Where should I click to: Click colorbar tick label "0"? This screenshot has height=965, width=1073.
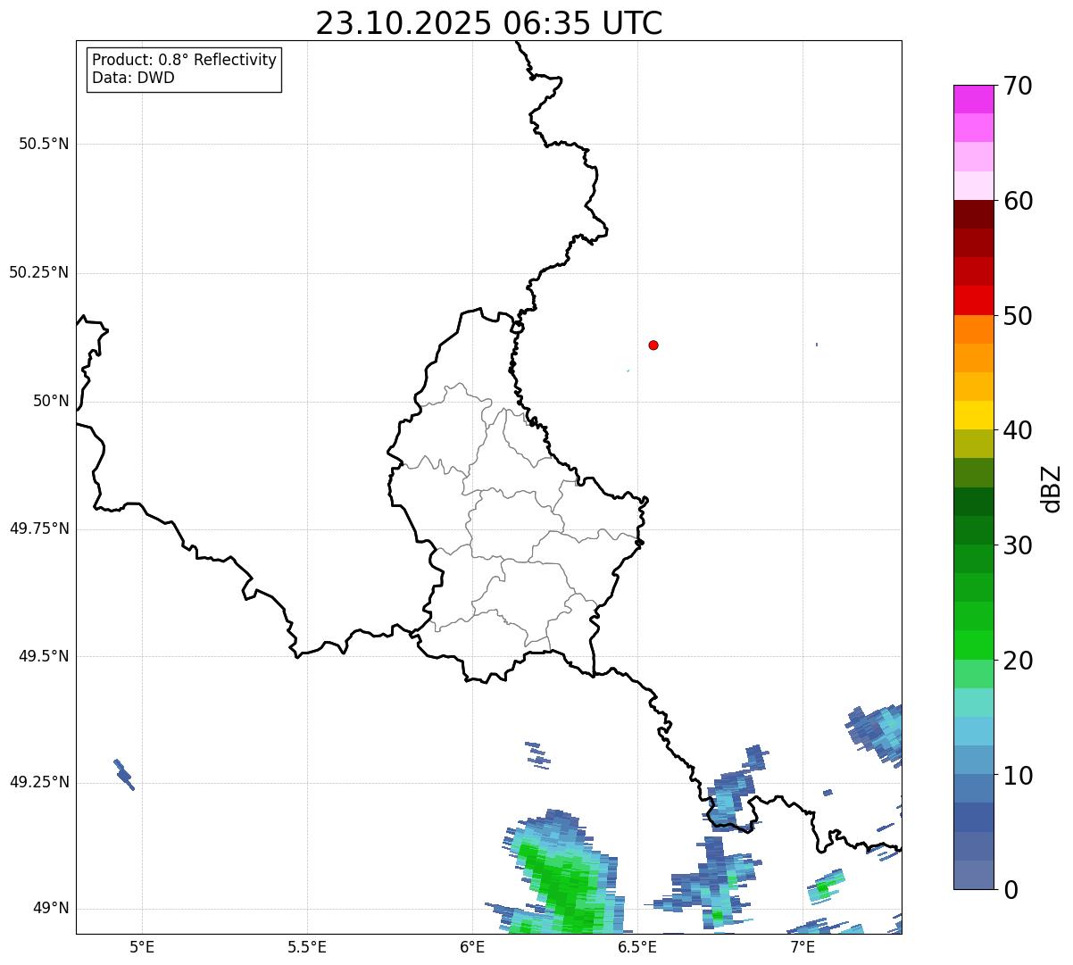pyautogui.click(x=1011, y=890)
